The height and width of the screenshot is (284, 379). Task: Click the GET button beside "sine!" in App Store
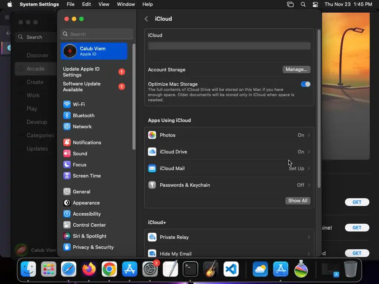coord(357,228)
